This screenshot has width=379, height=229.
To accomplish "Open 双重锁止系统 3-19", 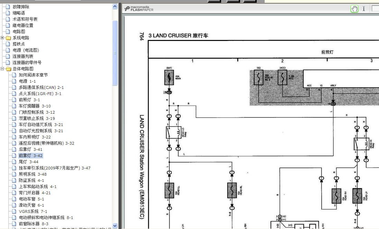I will pos(37,118).
